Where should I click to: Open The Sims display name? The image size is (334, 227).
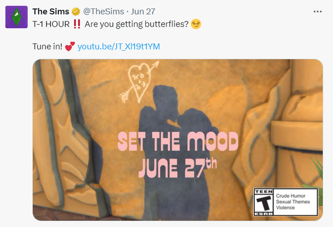click(x=51, y=12)
